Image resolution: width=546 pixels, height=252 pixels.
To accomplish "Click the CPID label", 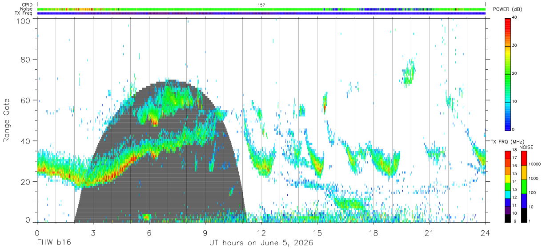I will (x=27, y=5).
